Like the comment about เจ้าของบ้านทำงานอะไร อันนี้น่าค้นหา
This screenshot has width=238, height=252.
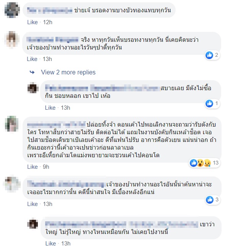coord(33,204)
